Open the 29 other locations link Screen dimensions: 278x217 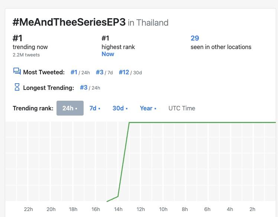195,38
